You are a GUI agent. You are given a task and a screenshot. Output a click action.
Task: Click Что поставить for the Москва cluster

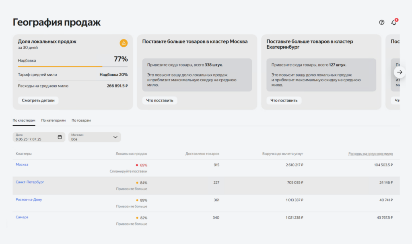click(160, 101)
